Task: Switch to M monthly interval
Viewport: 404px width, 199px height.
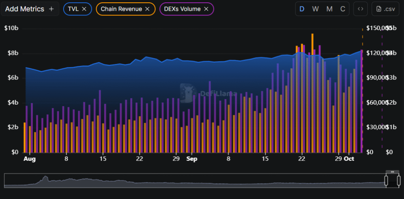Action: (x=329, y=9)
